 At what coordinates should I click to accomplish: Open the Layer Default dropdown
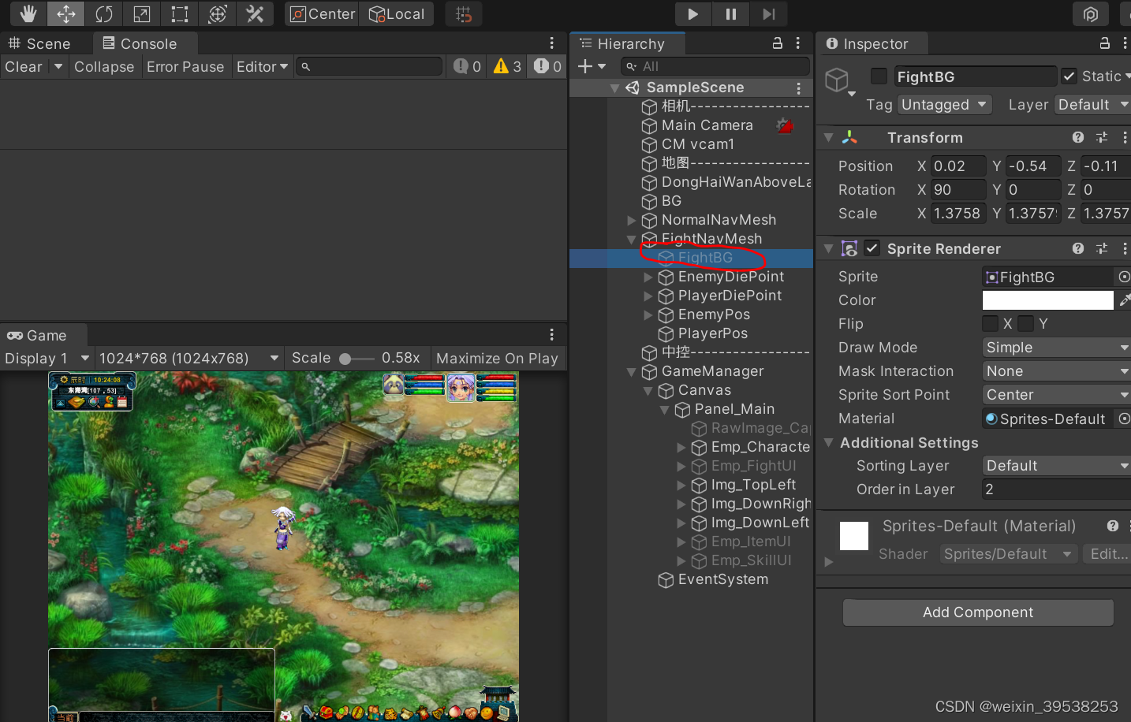click(1092, 105)
